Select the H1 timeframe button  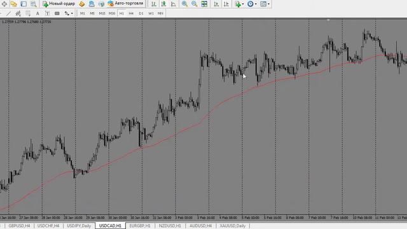tap(121, 13)
